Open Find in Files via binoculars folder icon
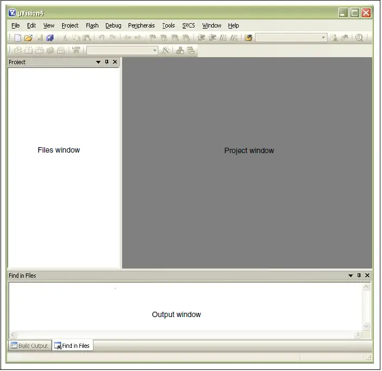 tap(249, 38)
